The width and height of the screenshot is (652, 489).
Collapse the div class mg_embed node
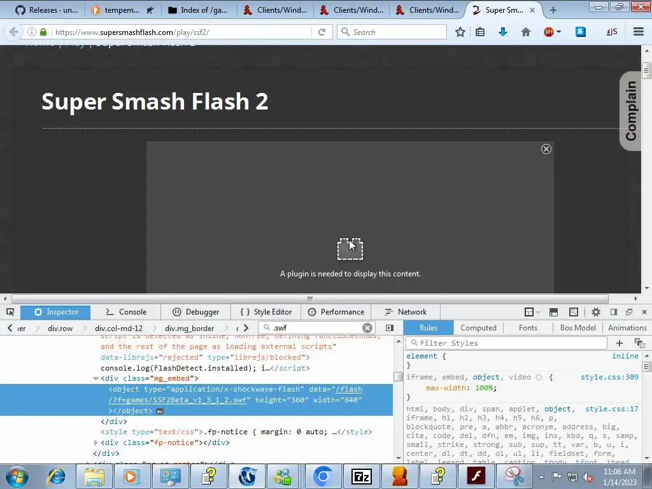pyautogui.click(x=96, y=378)
